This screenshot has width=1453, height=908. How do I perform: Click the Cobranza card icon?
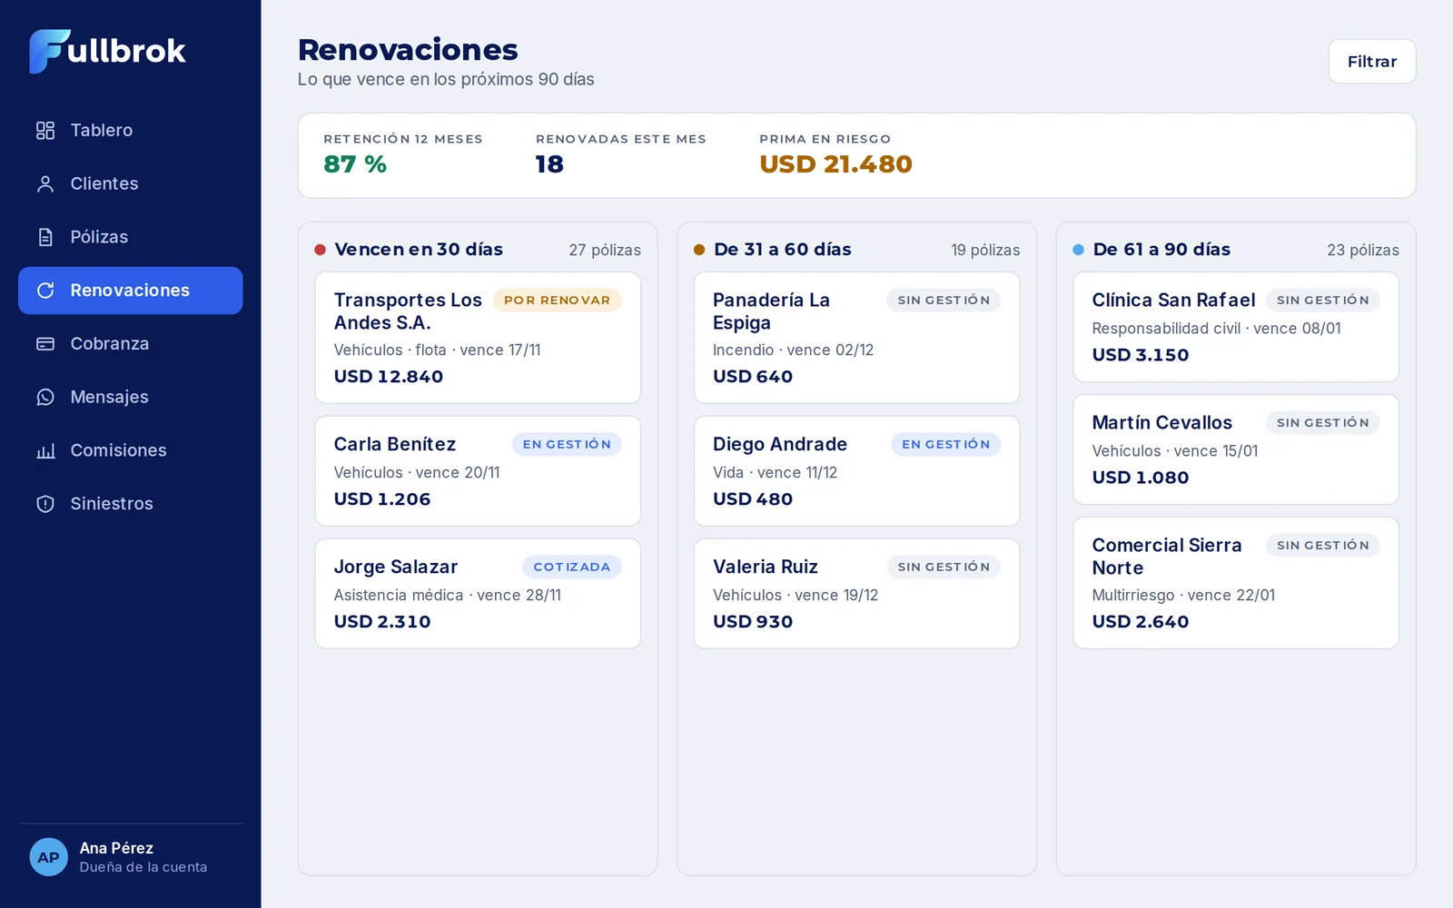45,344
